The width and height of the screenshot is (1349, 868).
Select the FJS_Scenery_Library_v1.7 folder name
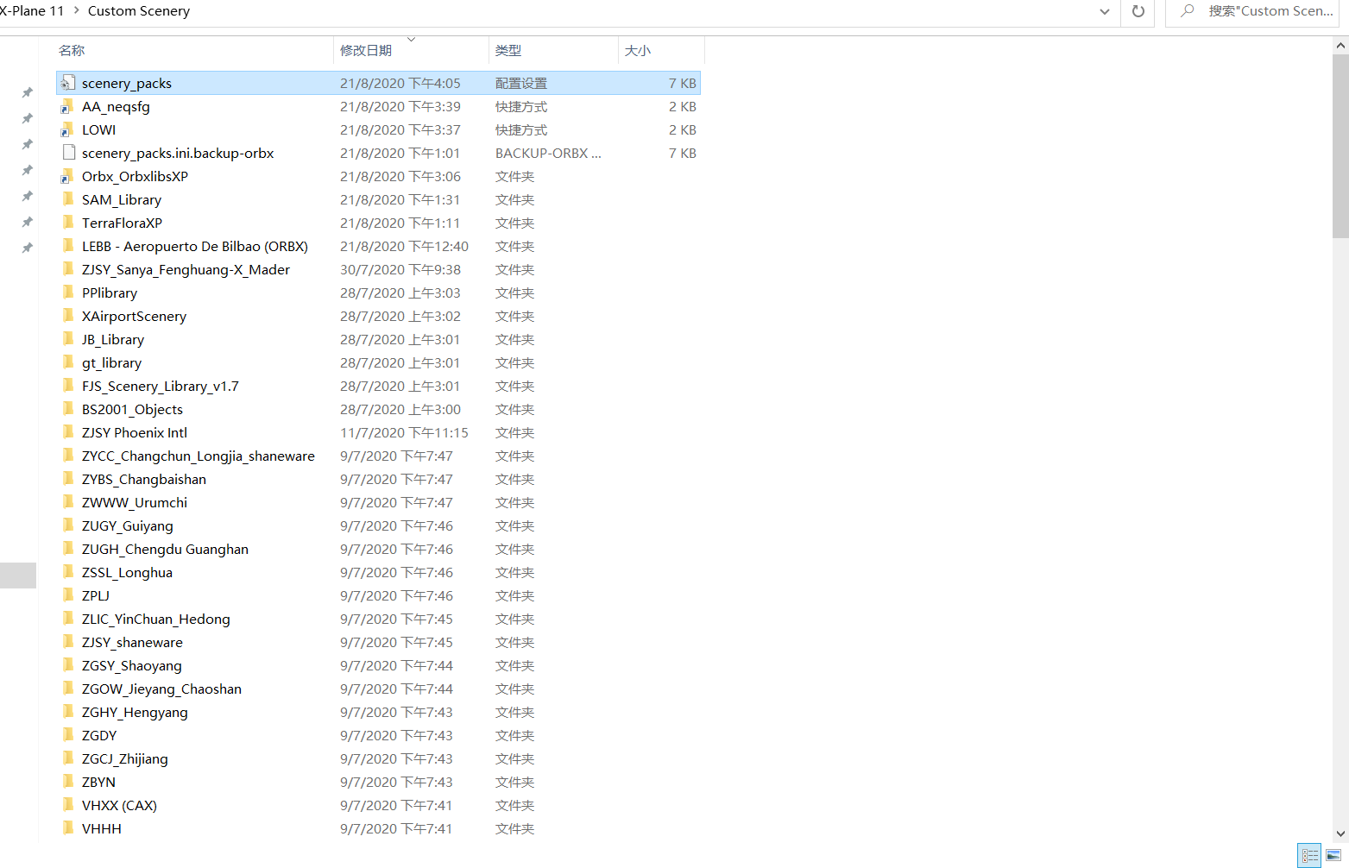(x=160, y=386)
